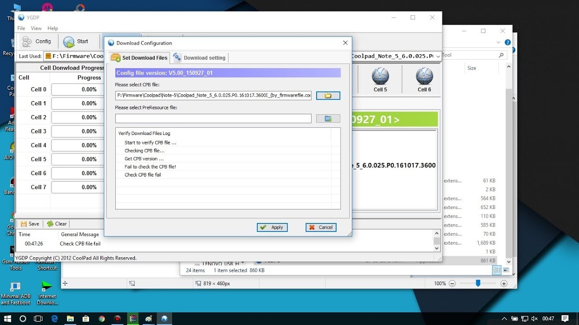Switch Explorer to large thumbnails view icon
The height and width of the screenshot is (325, 579).
[506, 270]
